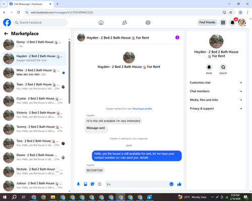View site information icon in address bar
252x201 pixels.
click(x=27, y=13)
